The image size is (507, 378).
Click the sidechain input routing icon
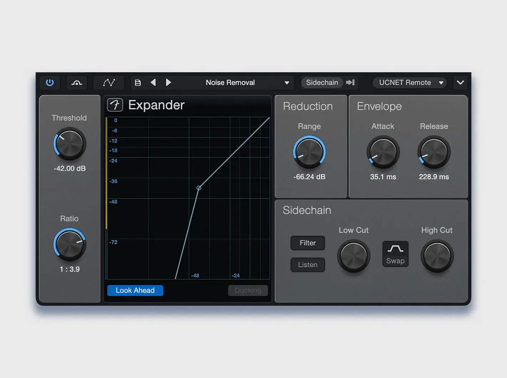350,82
